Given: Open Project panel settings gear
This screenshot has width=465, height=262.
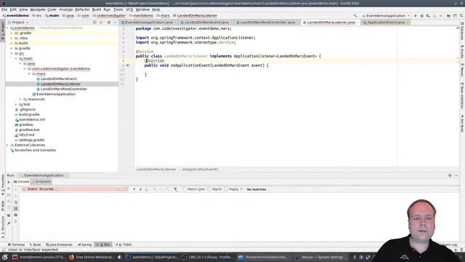Looking at the screenshot, I should 109,23.
